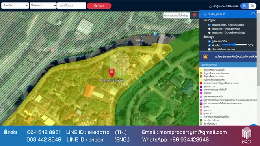Toggle the city plan layer checkbox
The width and height of the screenshot is (260, 146).
[x=210, y=45]
